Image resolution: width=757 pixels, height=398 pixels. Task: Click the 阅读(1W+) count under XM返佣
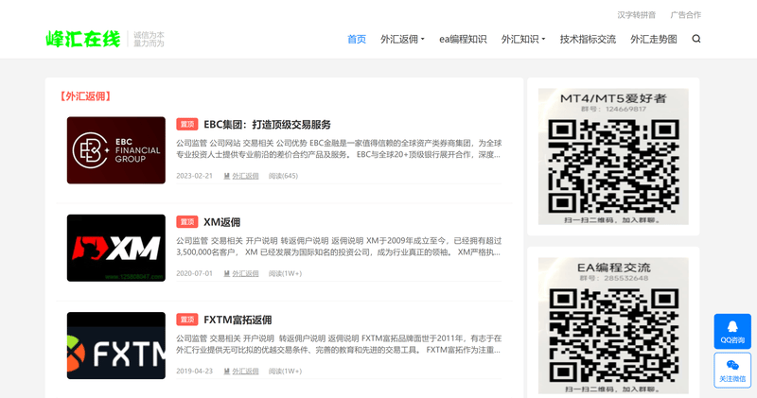click(285, 273)
